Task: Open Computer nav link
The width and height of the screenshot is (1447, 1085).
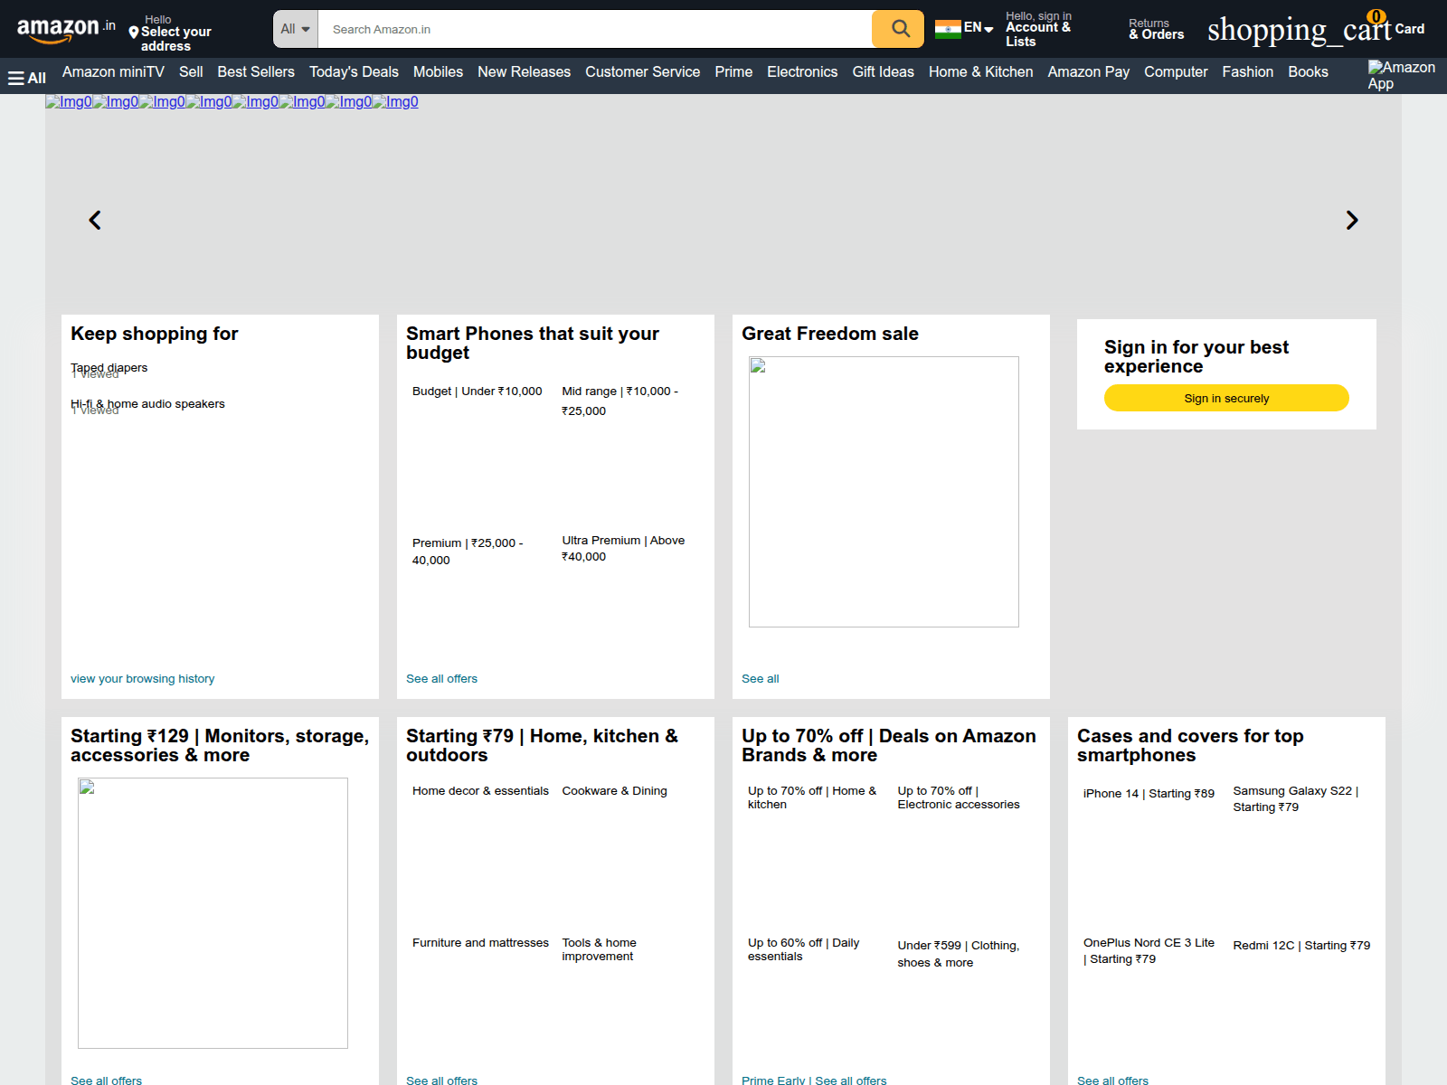Action: click(x=1176, y=72)
